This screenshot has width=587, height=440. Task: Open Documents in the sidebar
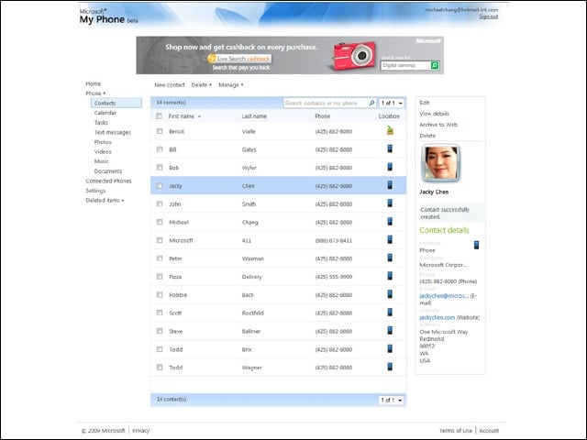click(x=108, y=171)
